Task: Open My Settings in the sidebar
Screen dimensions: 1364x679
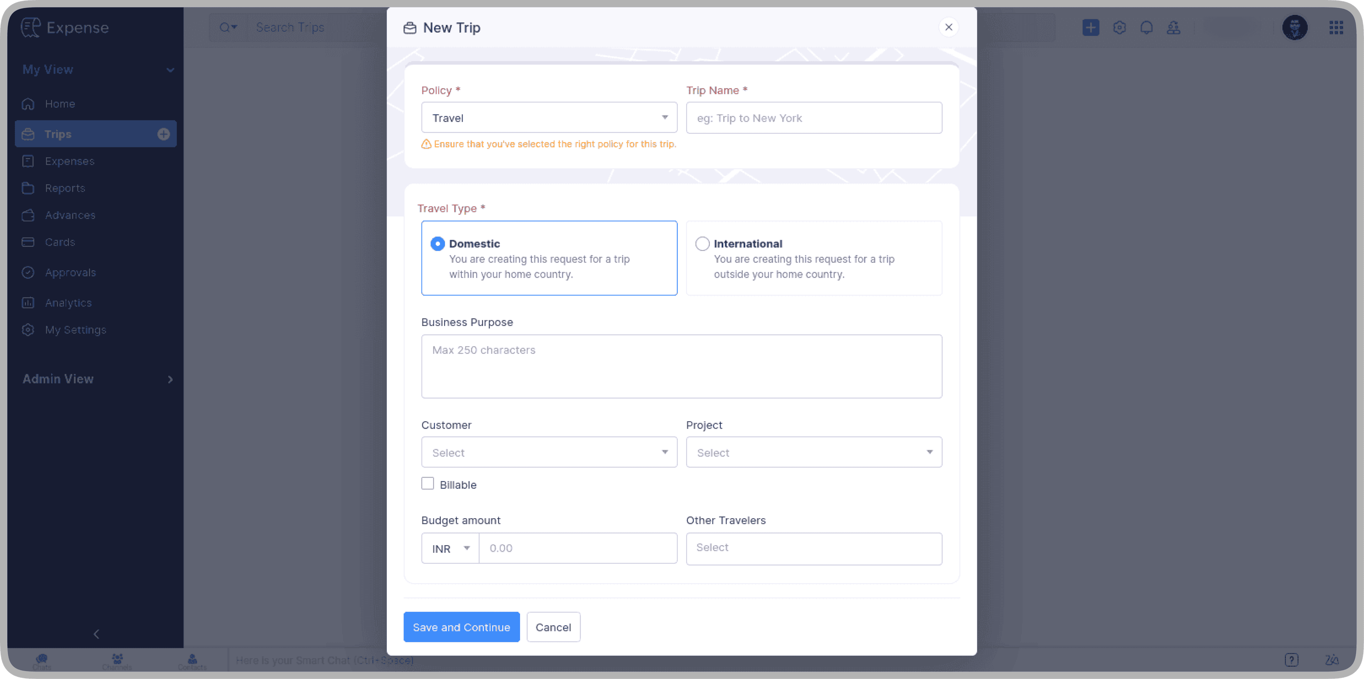Action: click(95, 329)
